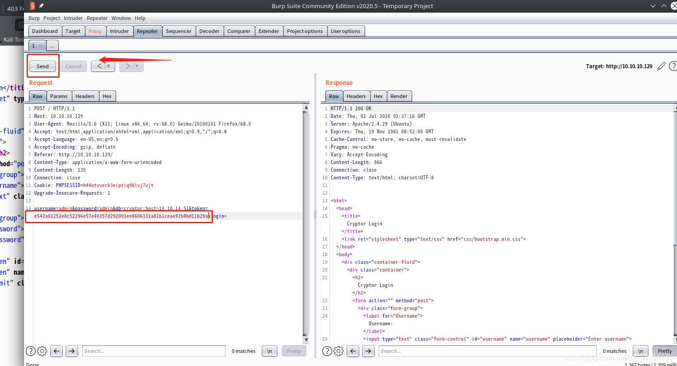The width and height of the screenshot is (677, 366).
Task: Open the Intruder menu
Action: pos(73,18)
